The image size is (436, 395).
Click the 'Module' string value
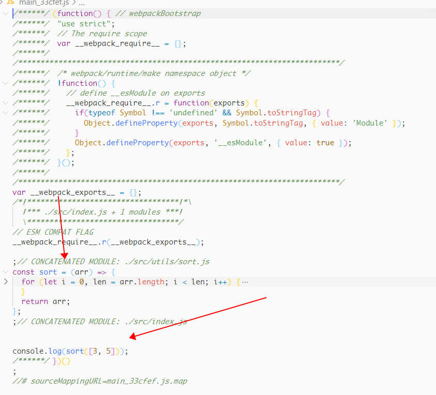[x=370, y=123]
